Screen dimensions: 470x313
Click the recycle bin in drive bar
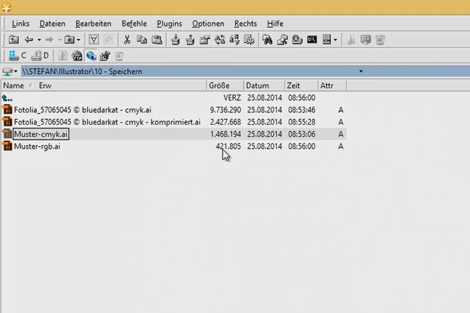click(x=119, y=56)
